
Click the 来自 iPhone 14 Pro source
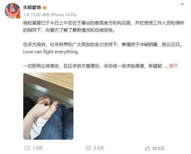click(59, 15)
